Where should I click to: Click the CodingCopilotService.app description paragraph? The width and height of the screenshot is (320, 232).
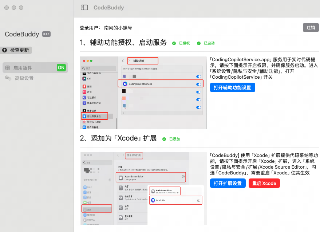pos(264,68)
